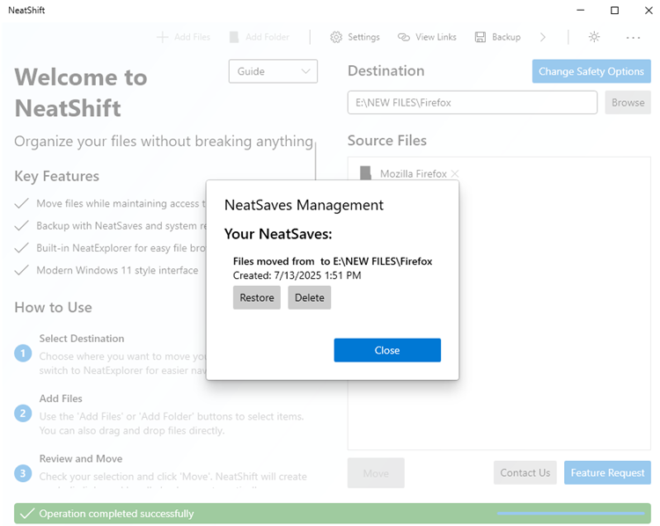Click the destination path input field

pyautogui.click(x=472, y=102)
